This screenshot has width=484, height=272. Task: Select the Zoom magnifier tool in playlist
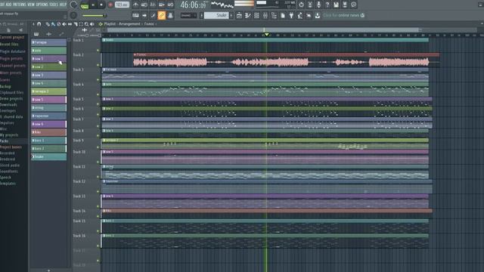pos(86,24)
